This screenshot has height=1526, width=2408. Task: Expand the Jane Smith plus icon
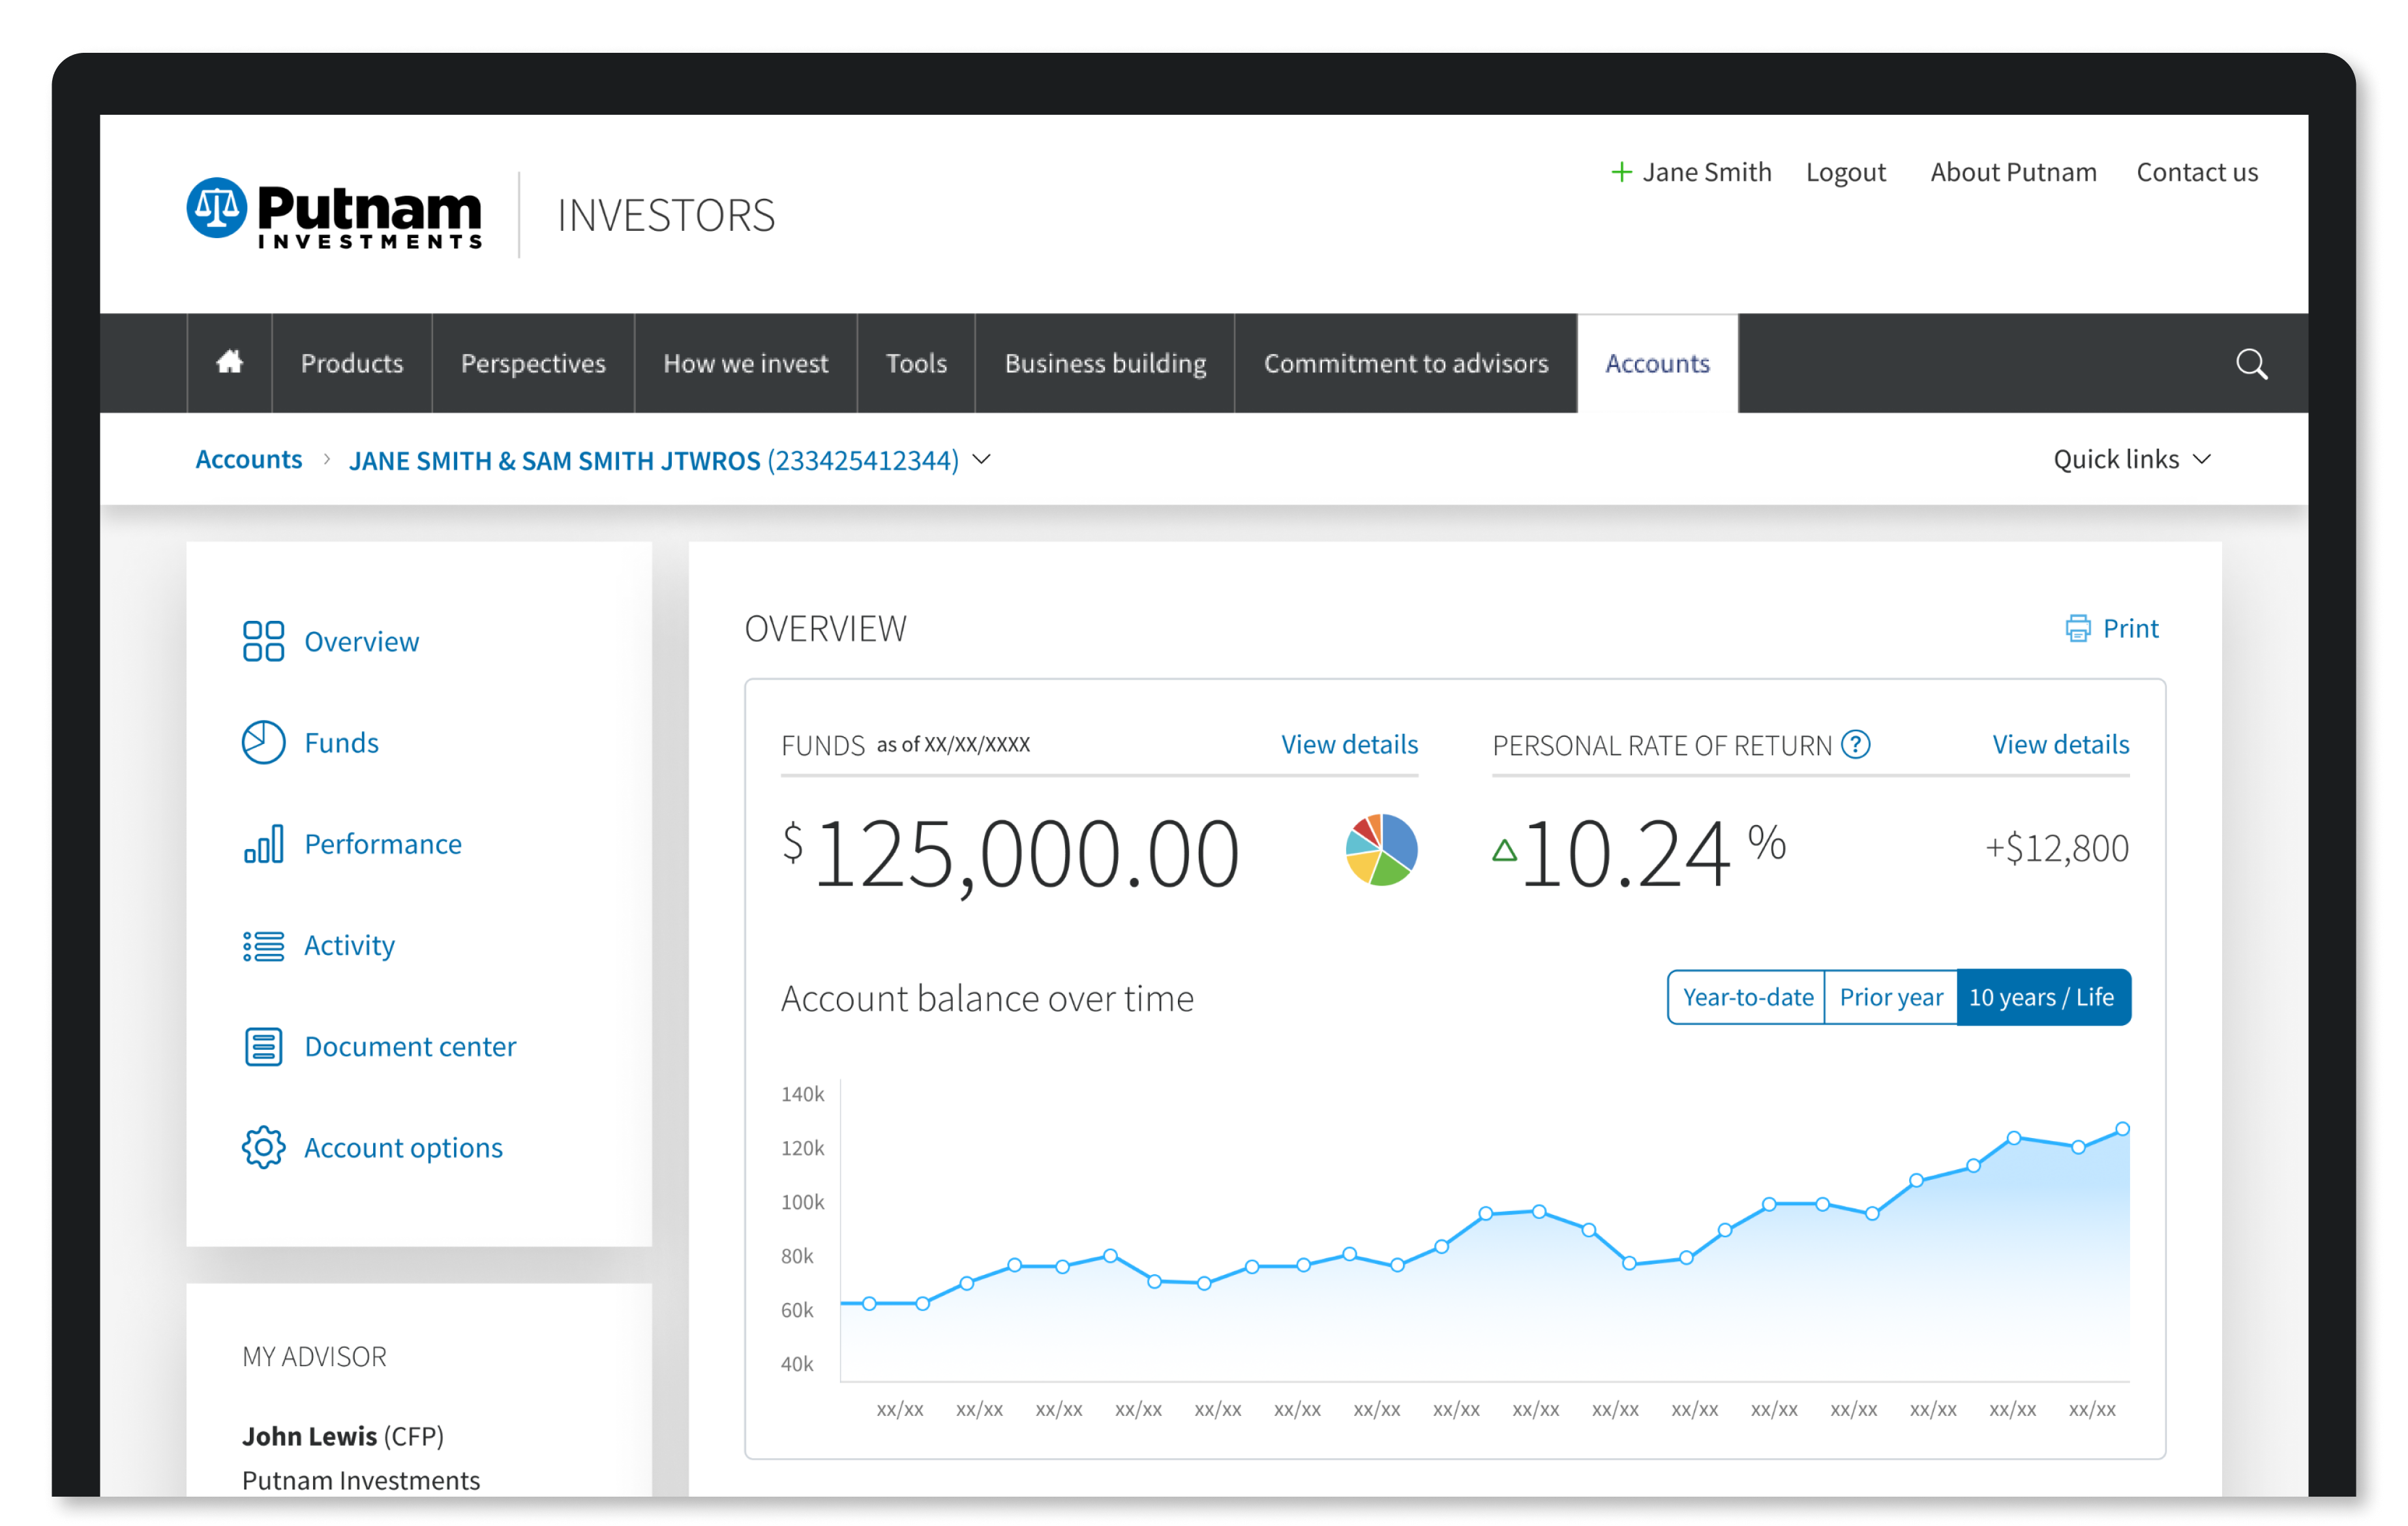(1621, 172)
